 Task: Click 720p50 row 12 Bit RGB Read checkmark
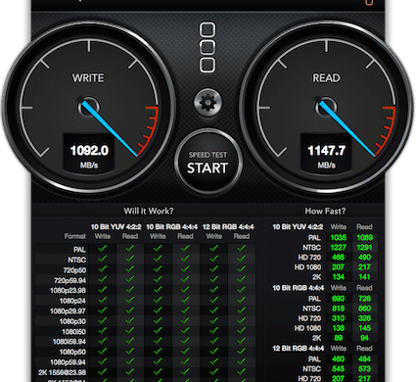click(242, 269)
